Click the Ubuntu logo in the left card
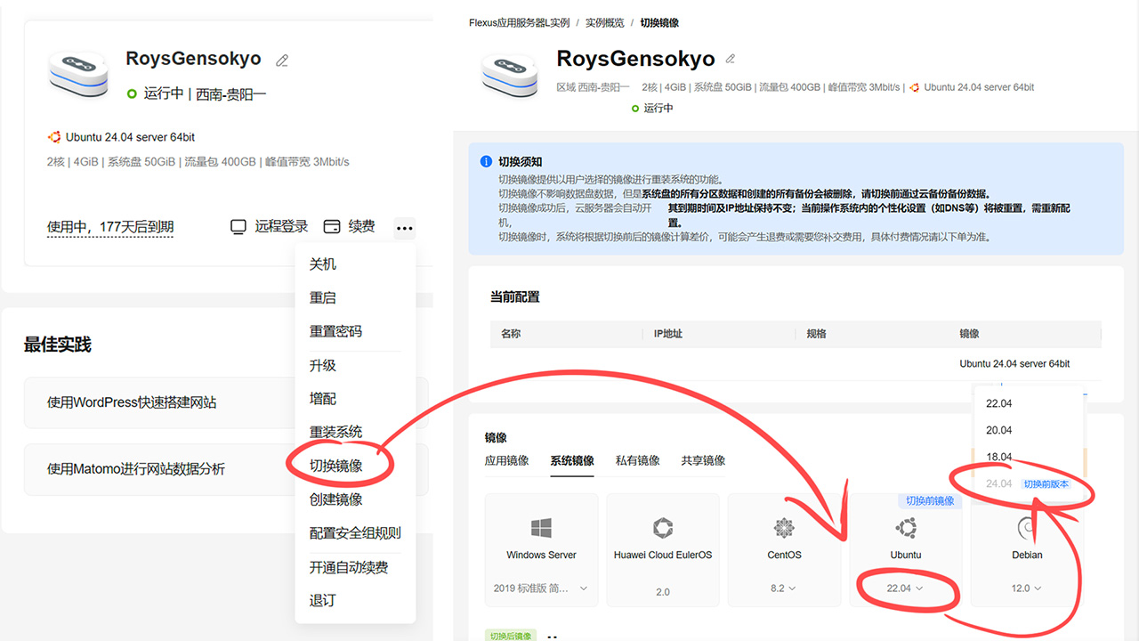This screenshot has width=1139, height=641. pyautogui.click(x=54, y=137)
